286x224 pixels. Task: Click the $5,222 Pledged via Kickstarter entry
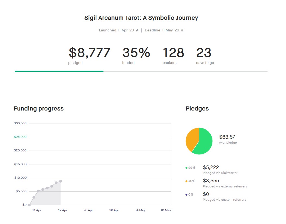pos(211,167)
